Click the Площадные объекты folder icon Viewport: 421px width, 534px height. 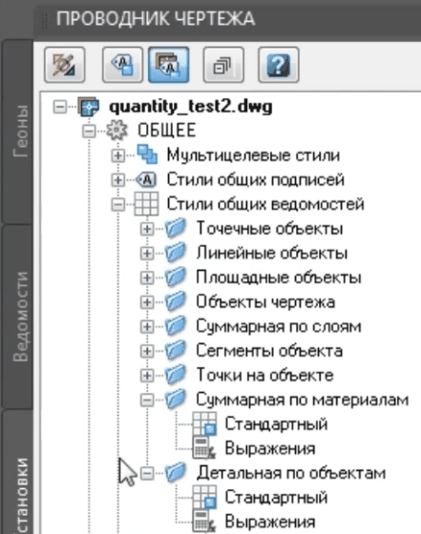[176, 277]
